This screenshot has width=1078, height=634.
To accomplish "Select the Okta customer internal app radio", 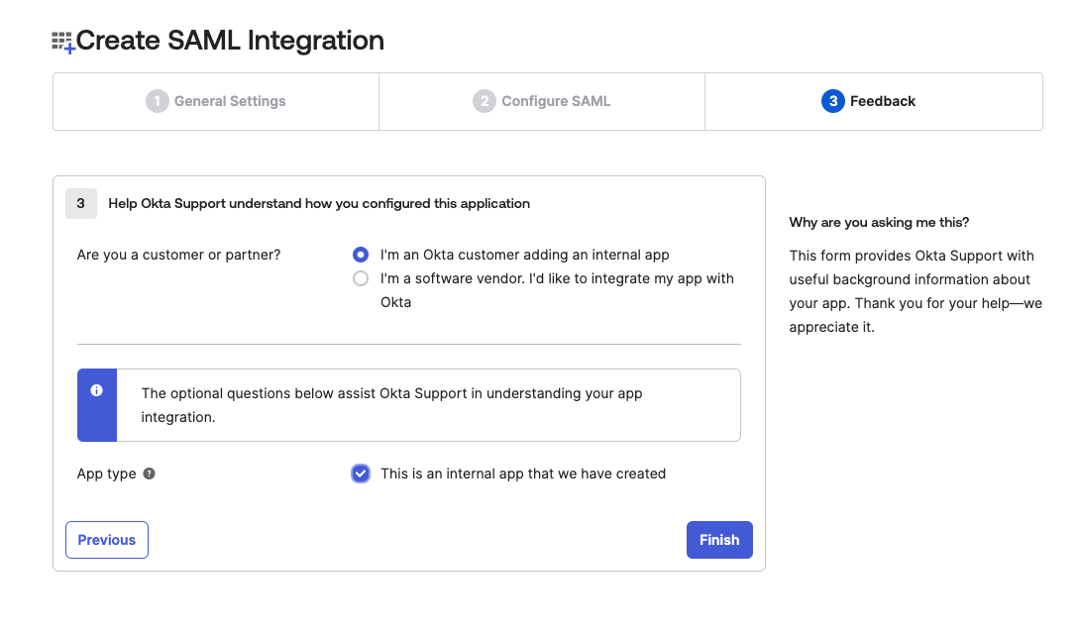I will click(361, 255).
